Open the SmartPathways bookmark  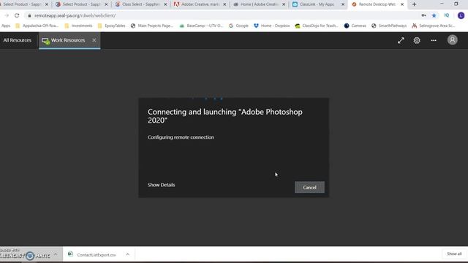point(389,26)
